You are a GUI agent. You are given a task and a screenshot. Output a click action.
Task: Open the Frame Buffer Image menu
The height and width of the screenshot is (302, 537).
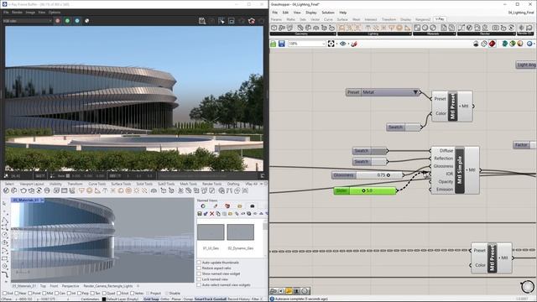[30, 13]
